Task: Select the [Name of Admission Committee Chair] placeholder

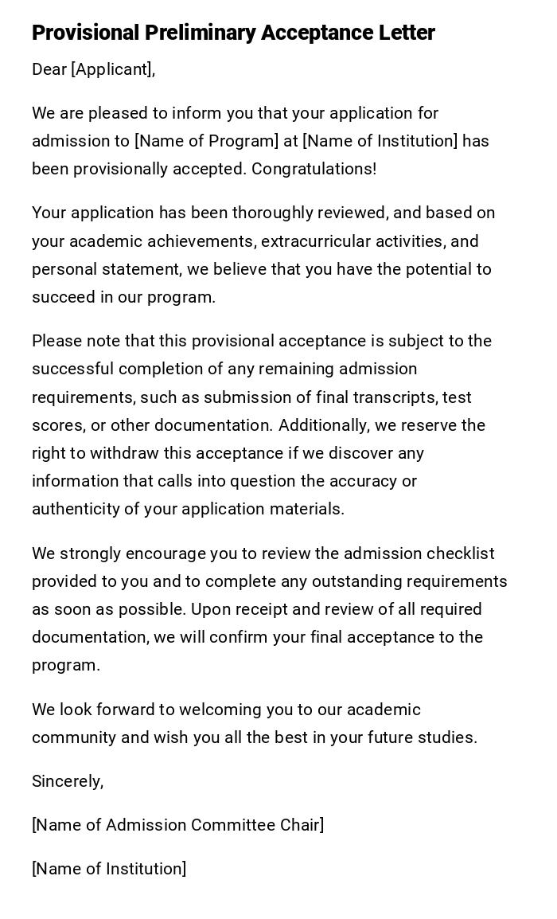Action: click(177, 825)
